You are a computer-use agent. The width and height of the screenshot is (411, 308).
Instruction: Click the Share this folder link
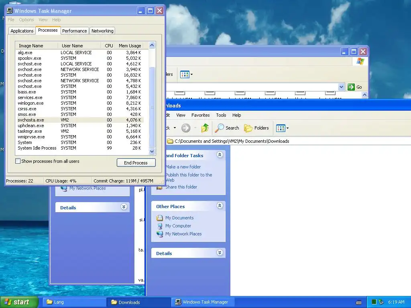(x=181, y=187)
